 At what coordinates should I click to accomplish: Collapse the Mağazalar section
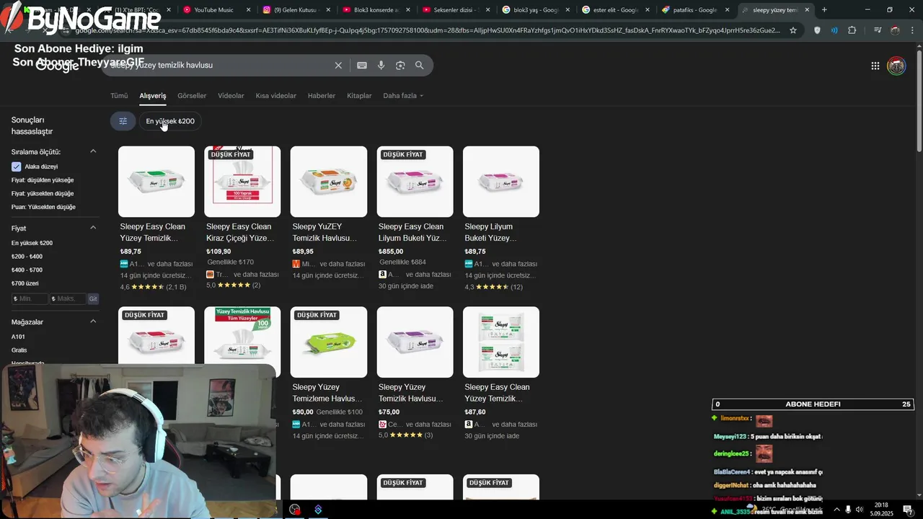click(x=93, y=321)
